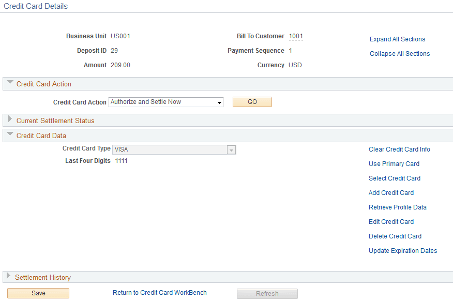Expand the Settlement History section
Image resolution: width=453 pixels, height=301 pixels.
pyautogui.click(x=9, y=277)
